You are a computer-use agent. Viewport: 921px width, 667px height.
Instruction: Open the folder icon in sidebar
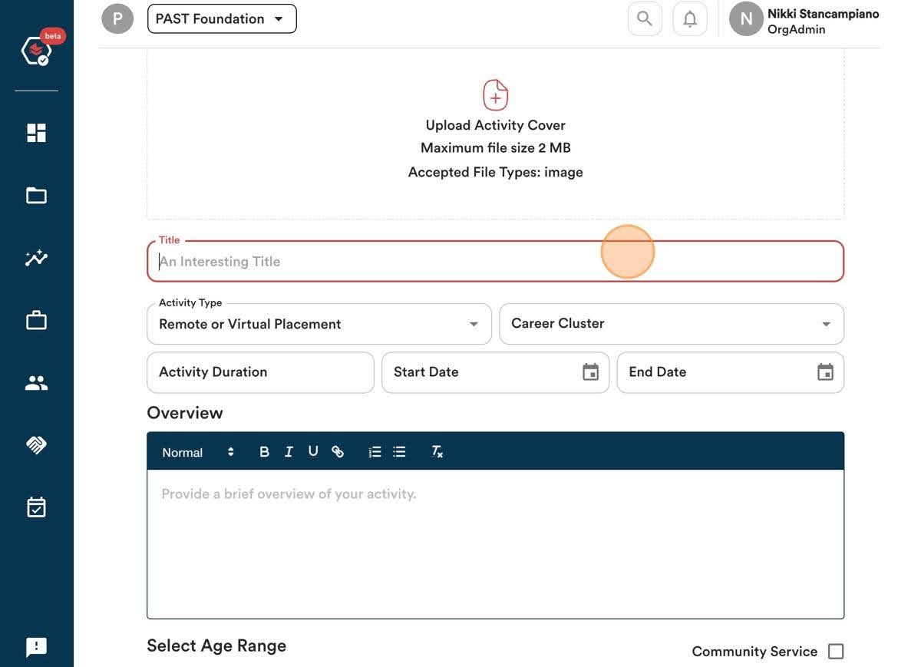coord(37,196)
